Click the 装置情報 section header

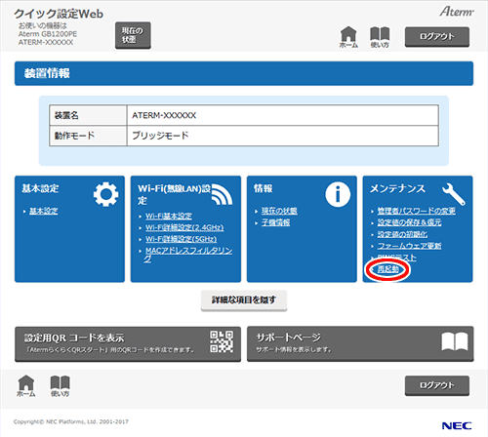click(x=244, y=73)
